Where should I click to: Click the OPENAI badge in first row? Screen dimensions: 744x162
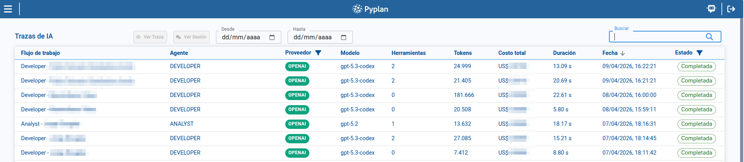pos(297,67)
